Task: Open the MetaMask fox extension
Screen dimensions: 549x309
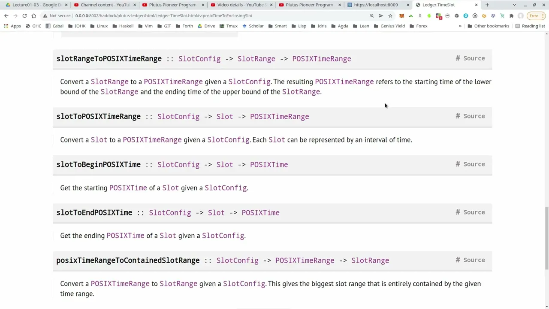Action: (401, 16)
